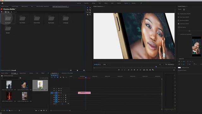Screen dimensions: 202x114
Task: Adjust the Reflection opacity slider knob
Action: pos(189,31)
